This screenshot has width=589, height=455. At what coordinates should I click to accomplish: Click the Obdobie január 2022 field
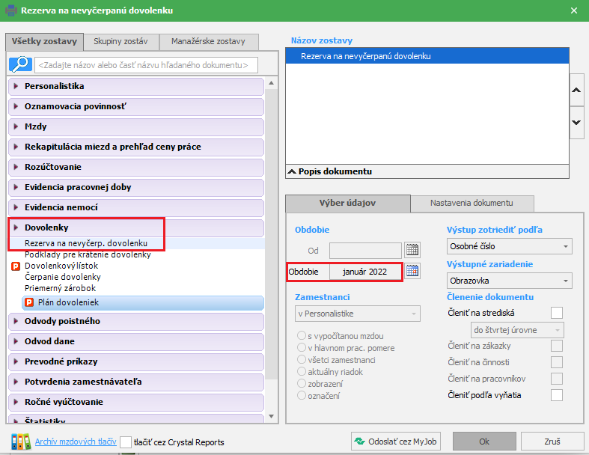pyautogui.click(x=365, y=272)
